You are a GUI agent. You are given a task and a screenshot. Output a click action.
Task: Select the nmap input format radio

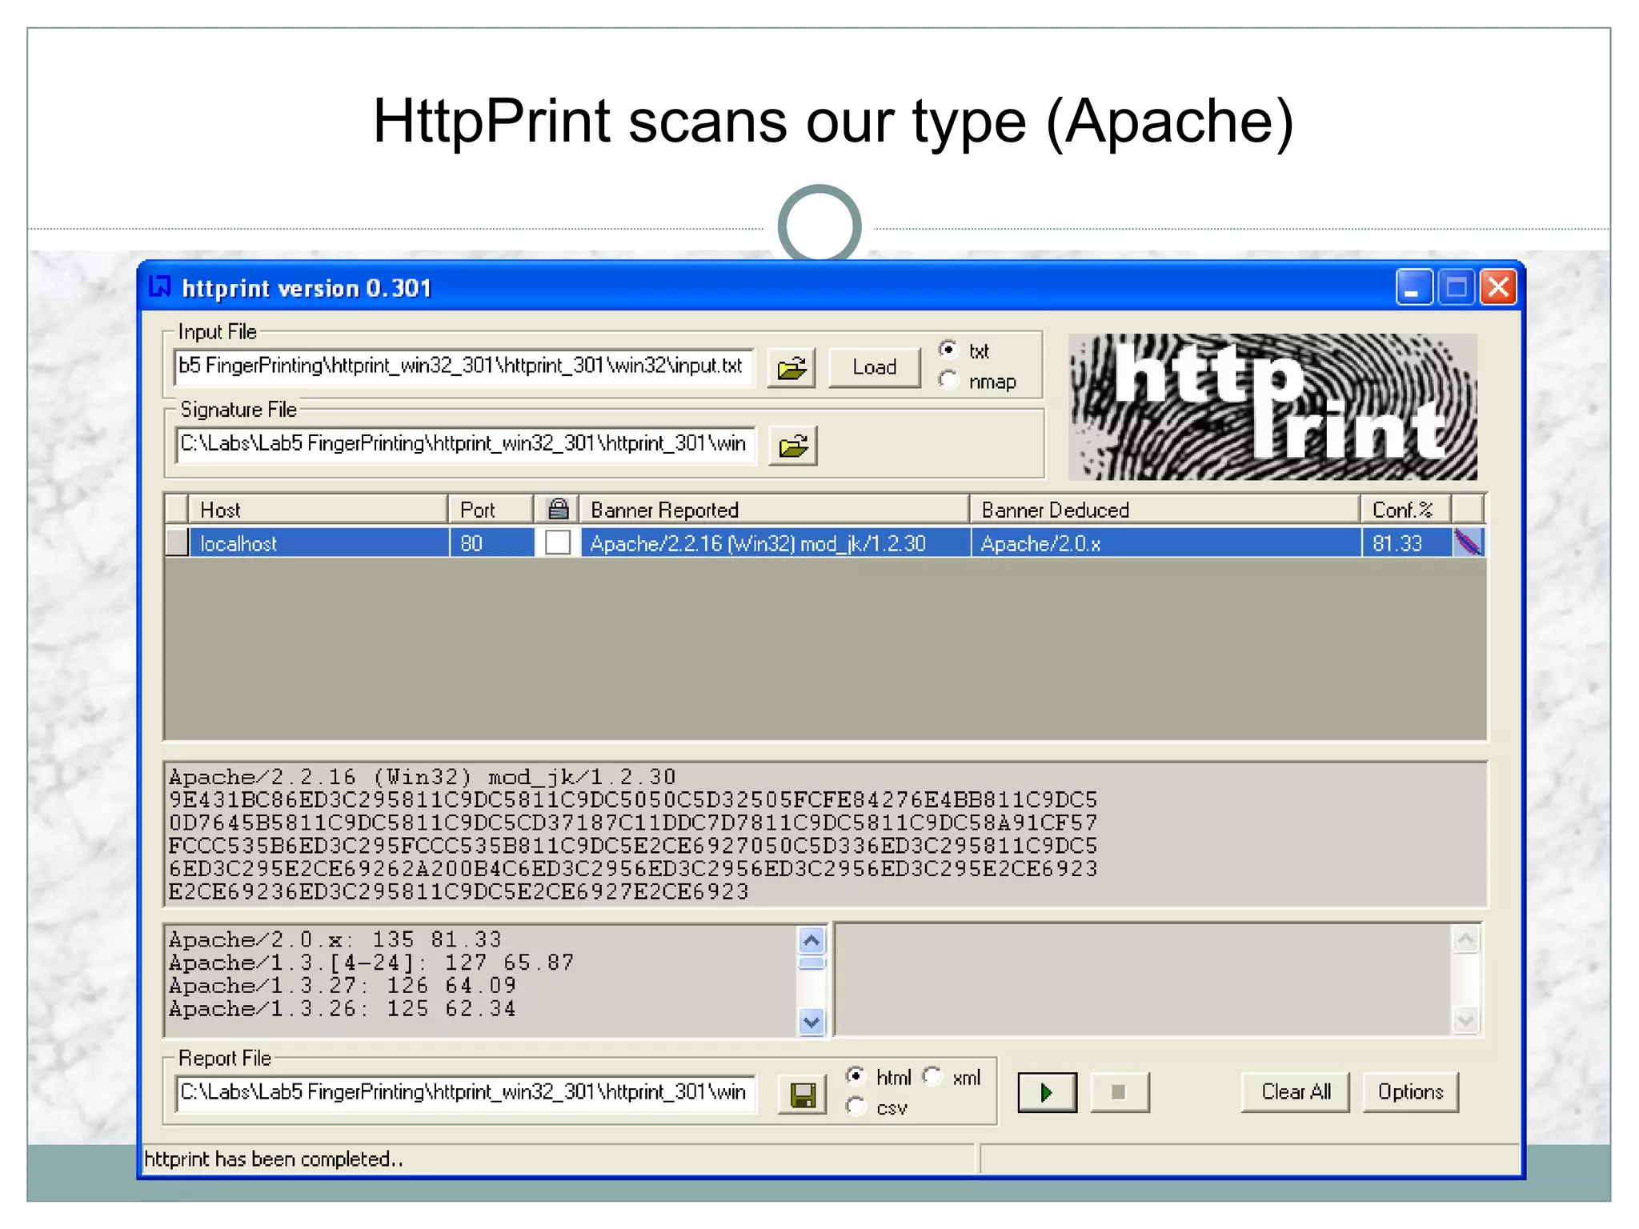(x=948, y=381)
